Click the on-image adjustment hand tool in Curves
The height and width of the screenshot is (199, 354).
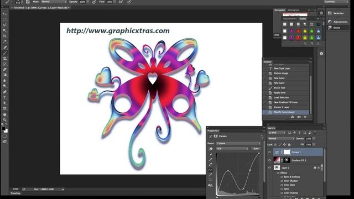click(210, 149)
